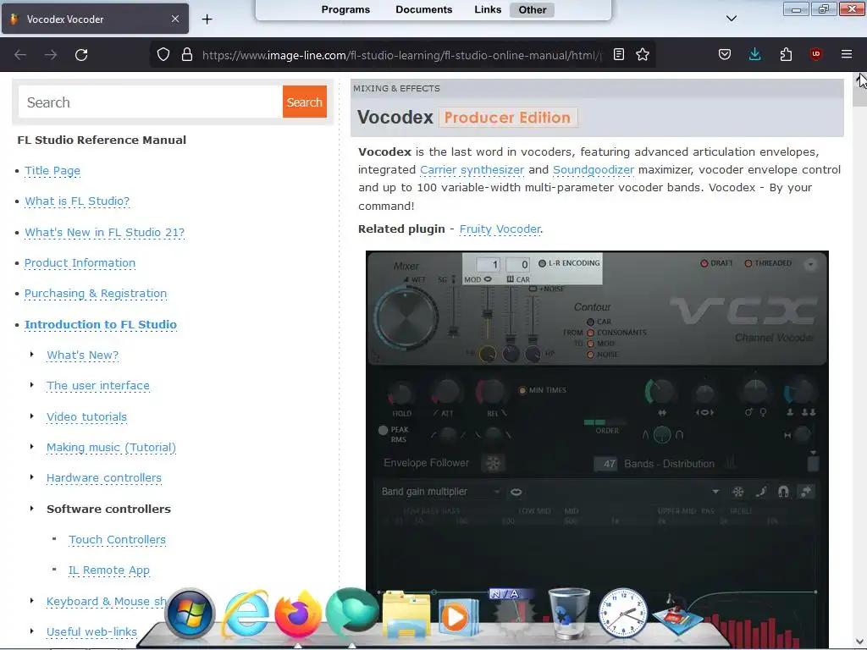Select the Contour CAR radio option
This screenshot has width=867, height=650.
[590, 322]
